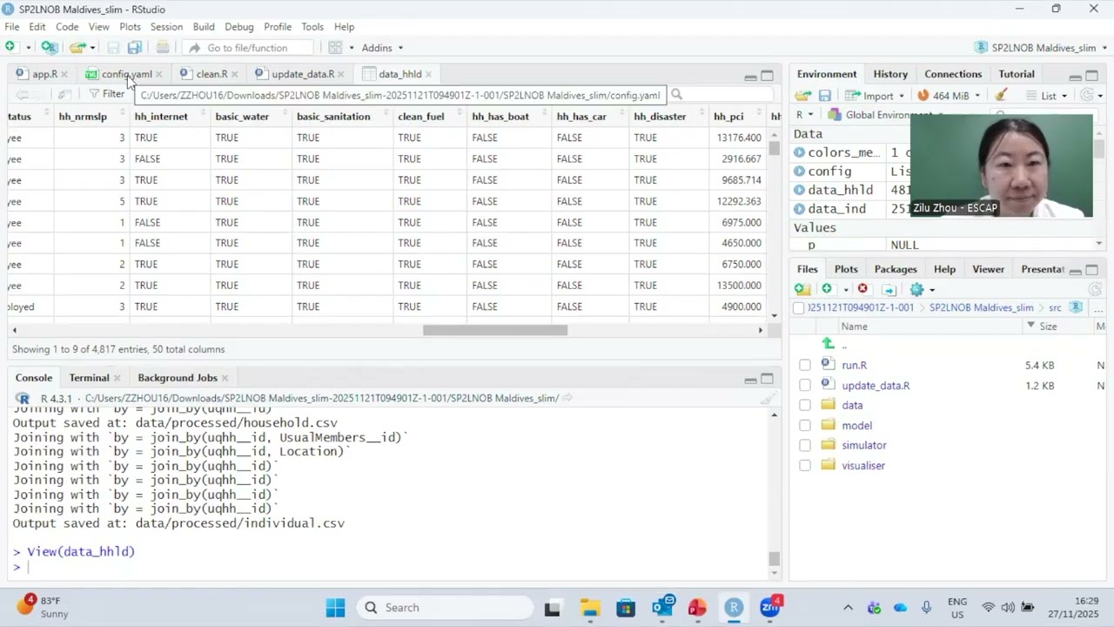Screen dimensions: 1114x627
Task: Select the model folder checkbox
Action: 804,425
